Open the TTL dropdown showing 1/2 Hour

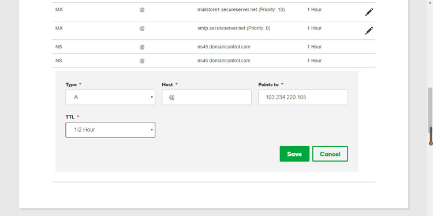[x=110, y=129]
